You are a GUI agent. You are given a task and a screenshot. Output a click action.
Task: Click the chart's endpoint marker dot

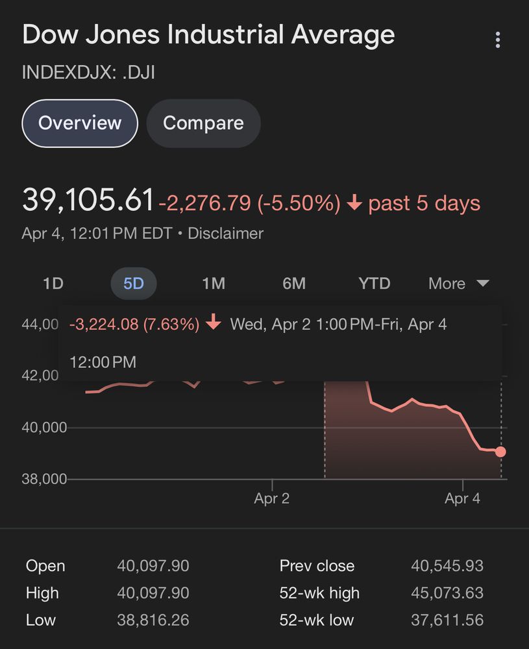pos(500,452)
